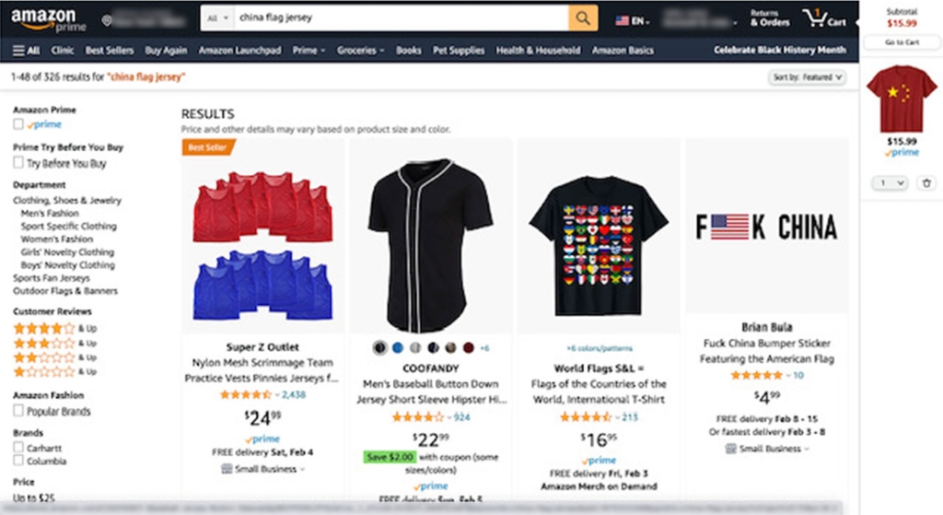Enable the Amazon Prime filter checkbox
Viewport: 943px width, 515px height.
pyautogui.click(x=18, y=124)
